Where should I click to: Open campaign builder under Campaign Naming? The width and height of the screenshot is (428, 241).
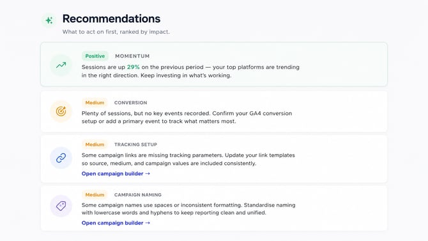(116, 222)
